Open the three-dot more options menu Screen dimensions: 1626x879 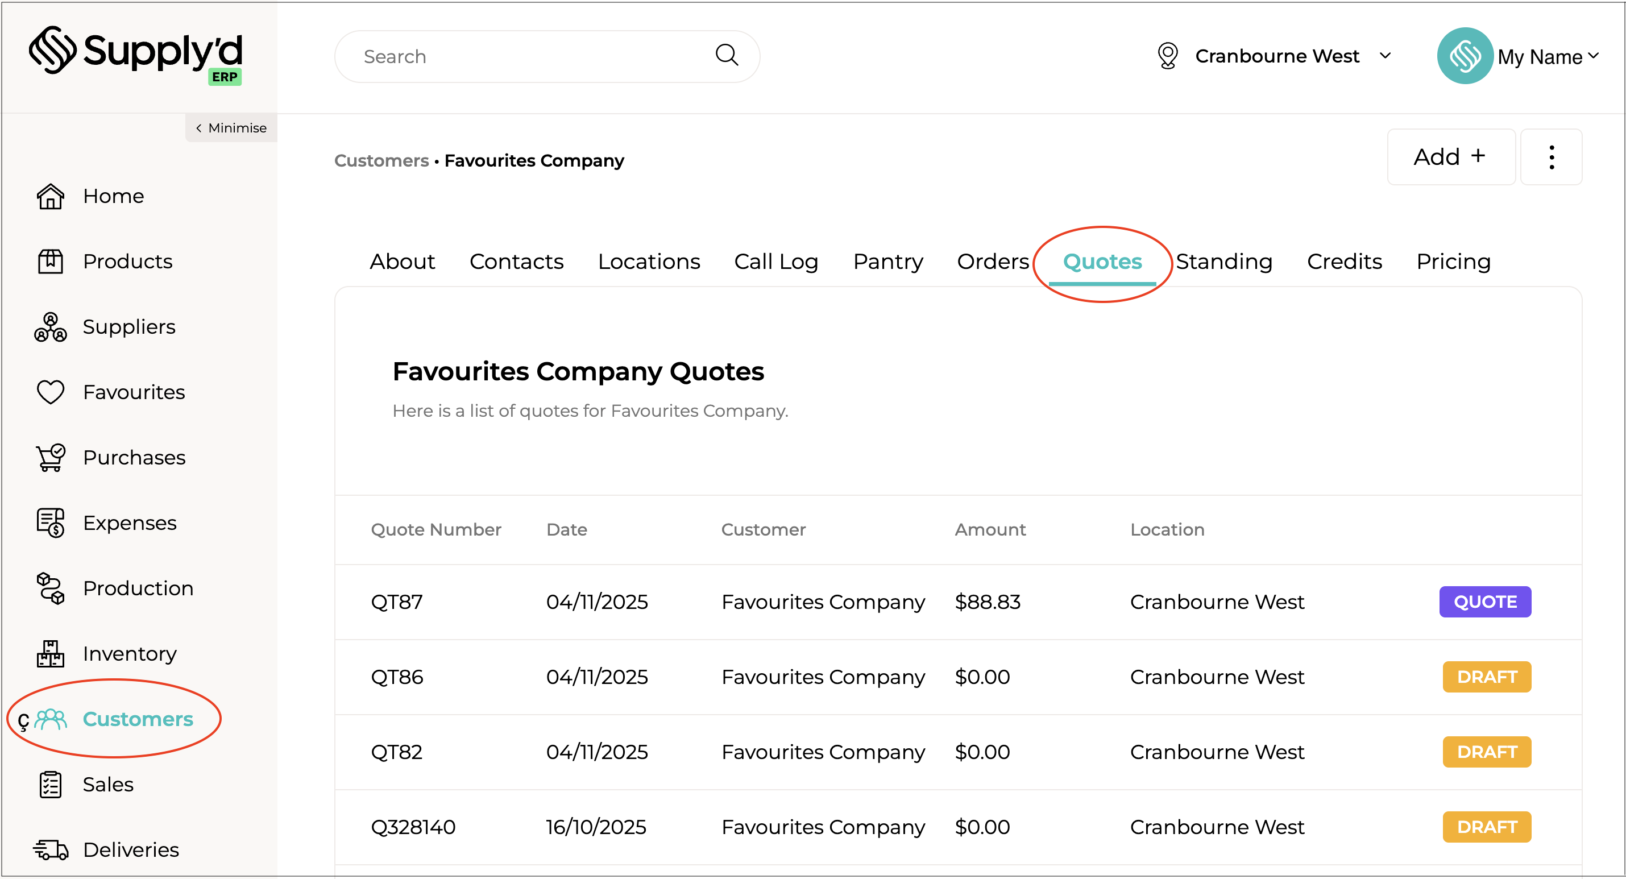1551,157
